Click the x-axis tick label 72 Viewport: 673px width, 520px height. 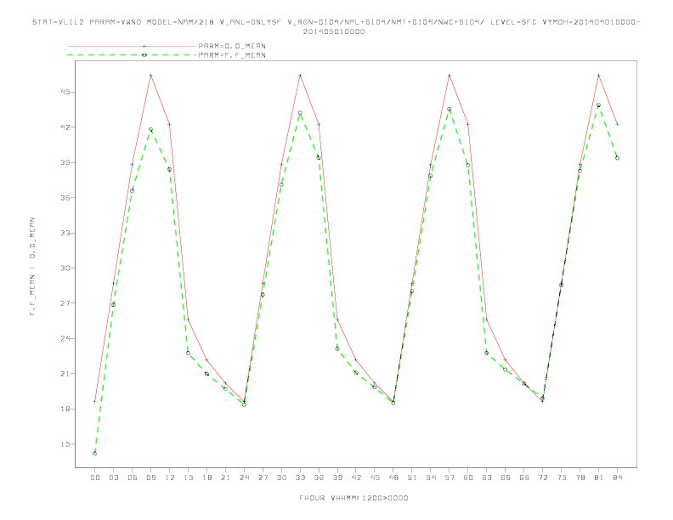(x=542, y=478)
